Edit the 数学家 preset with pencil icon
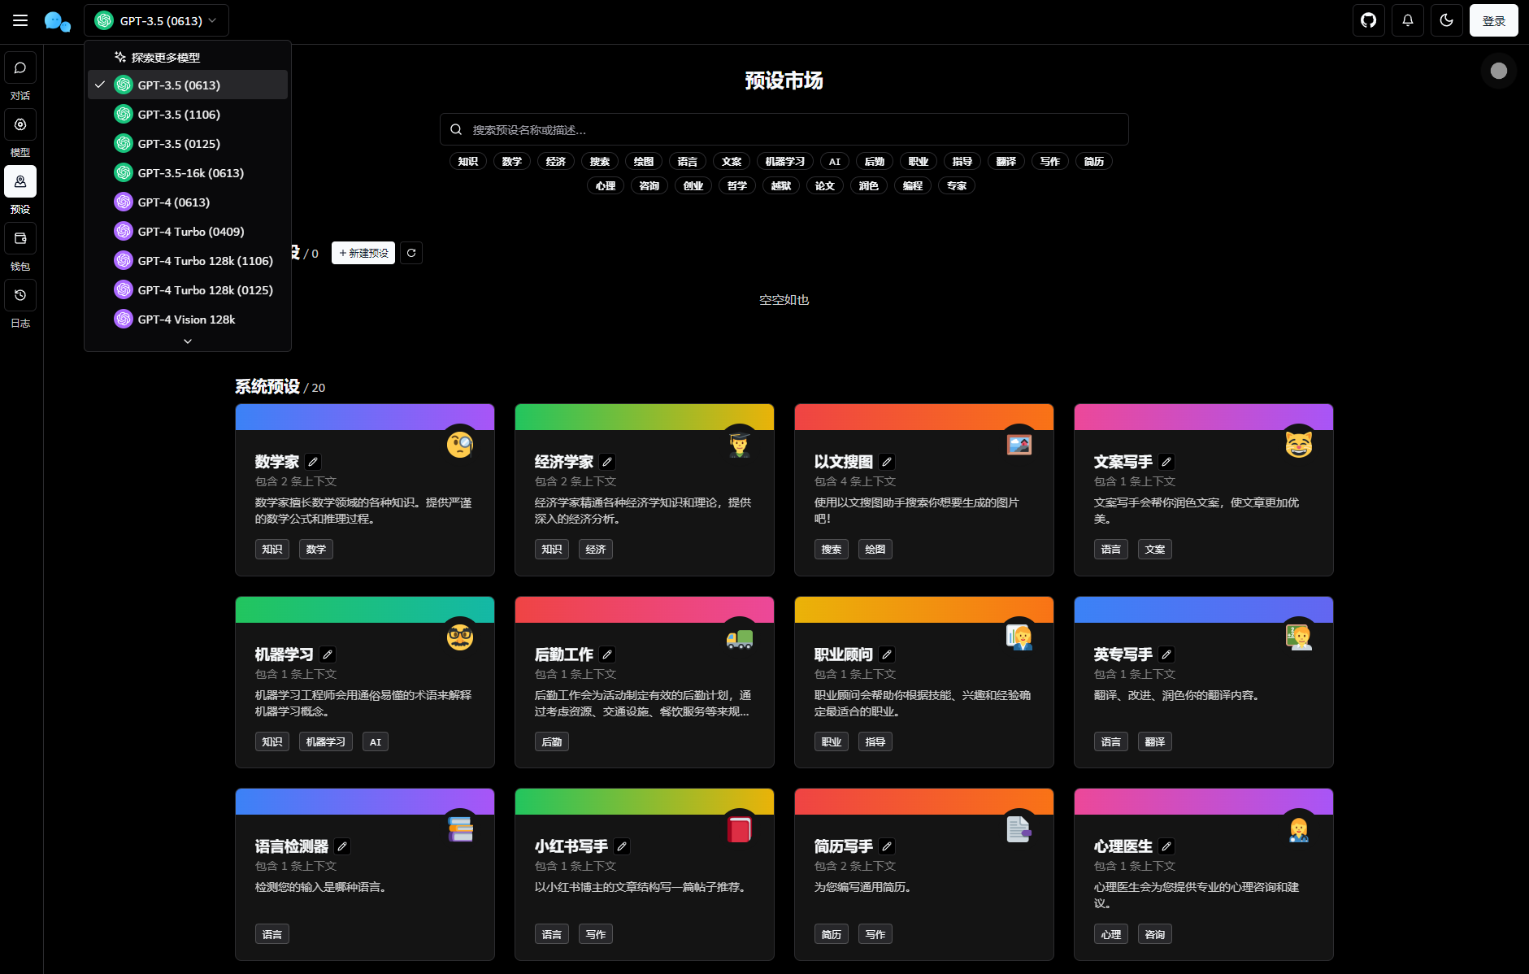The height and width of the screenshot is (974, 1529). tap(314, 461)
